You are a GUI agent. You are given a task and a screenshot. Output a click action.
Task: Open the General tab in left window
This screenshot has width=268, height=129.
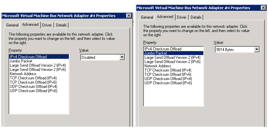pos(12,25)
